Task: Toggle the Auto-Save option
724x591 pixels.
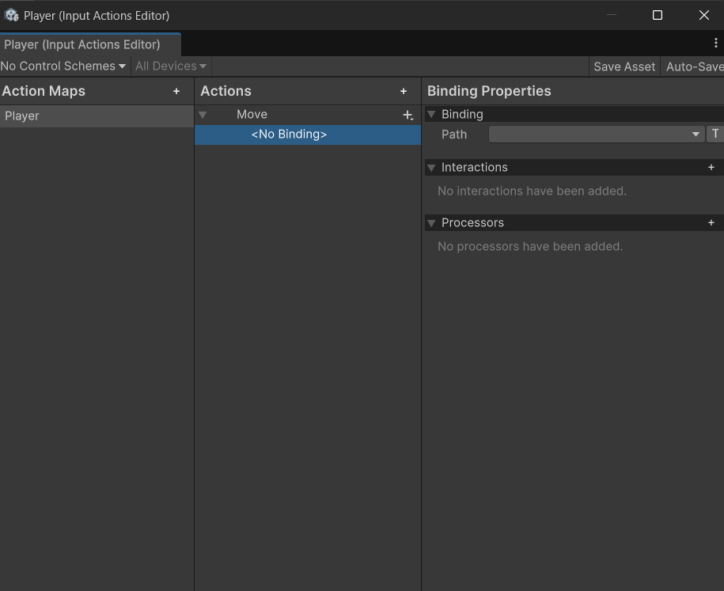Action: (x=694, y=66)
